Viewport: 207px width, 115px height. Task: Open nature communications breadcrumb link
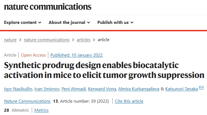click(47, 40)
